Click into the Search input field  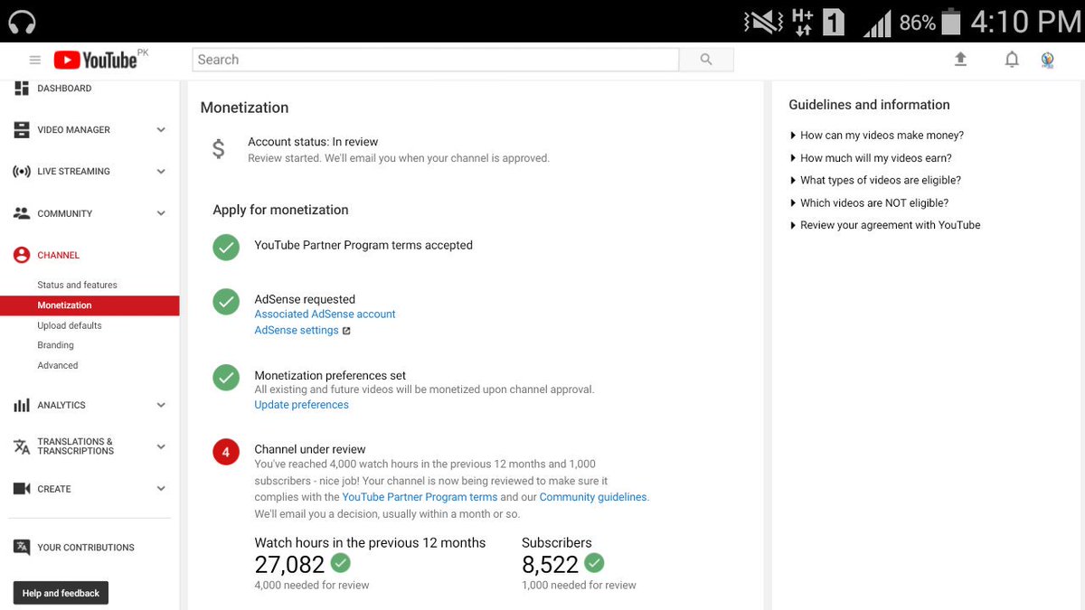436,60
